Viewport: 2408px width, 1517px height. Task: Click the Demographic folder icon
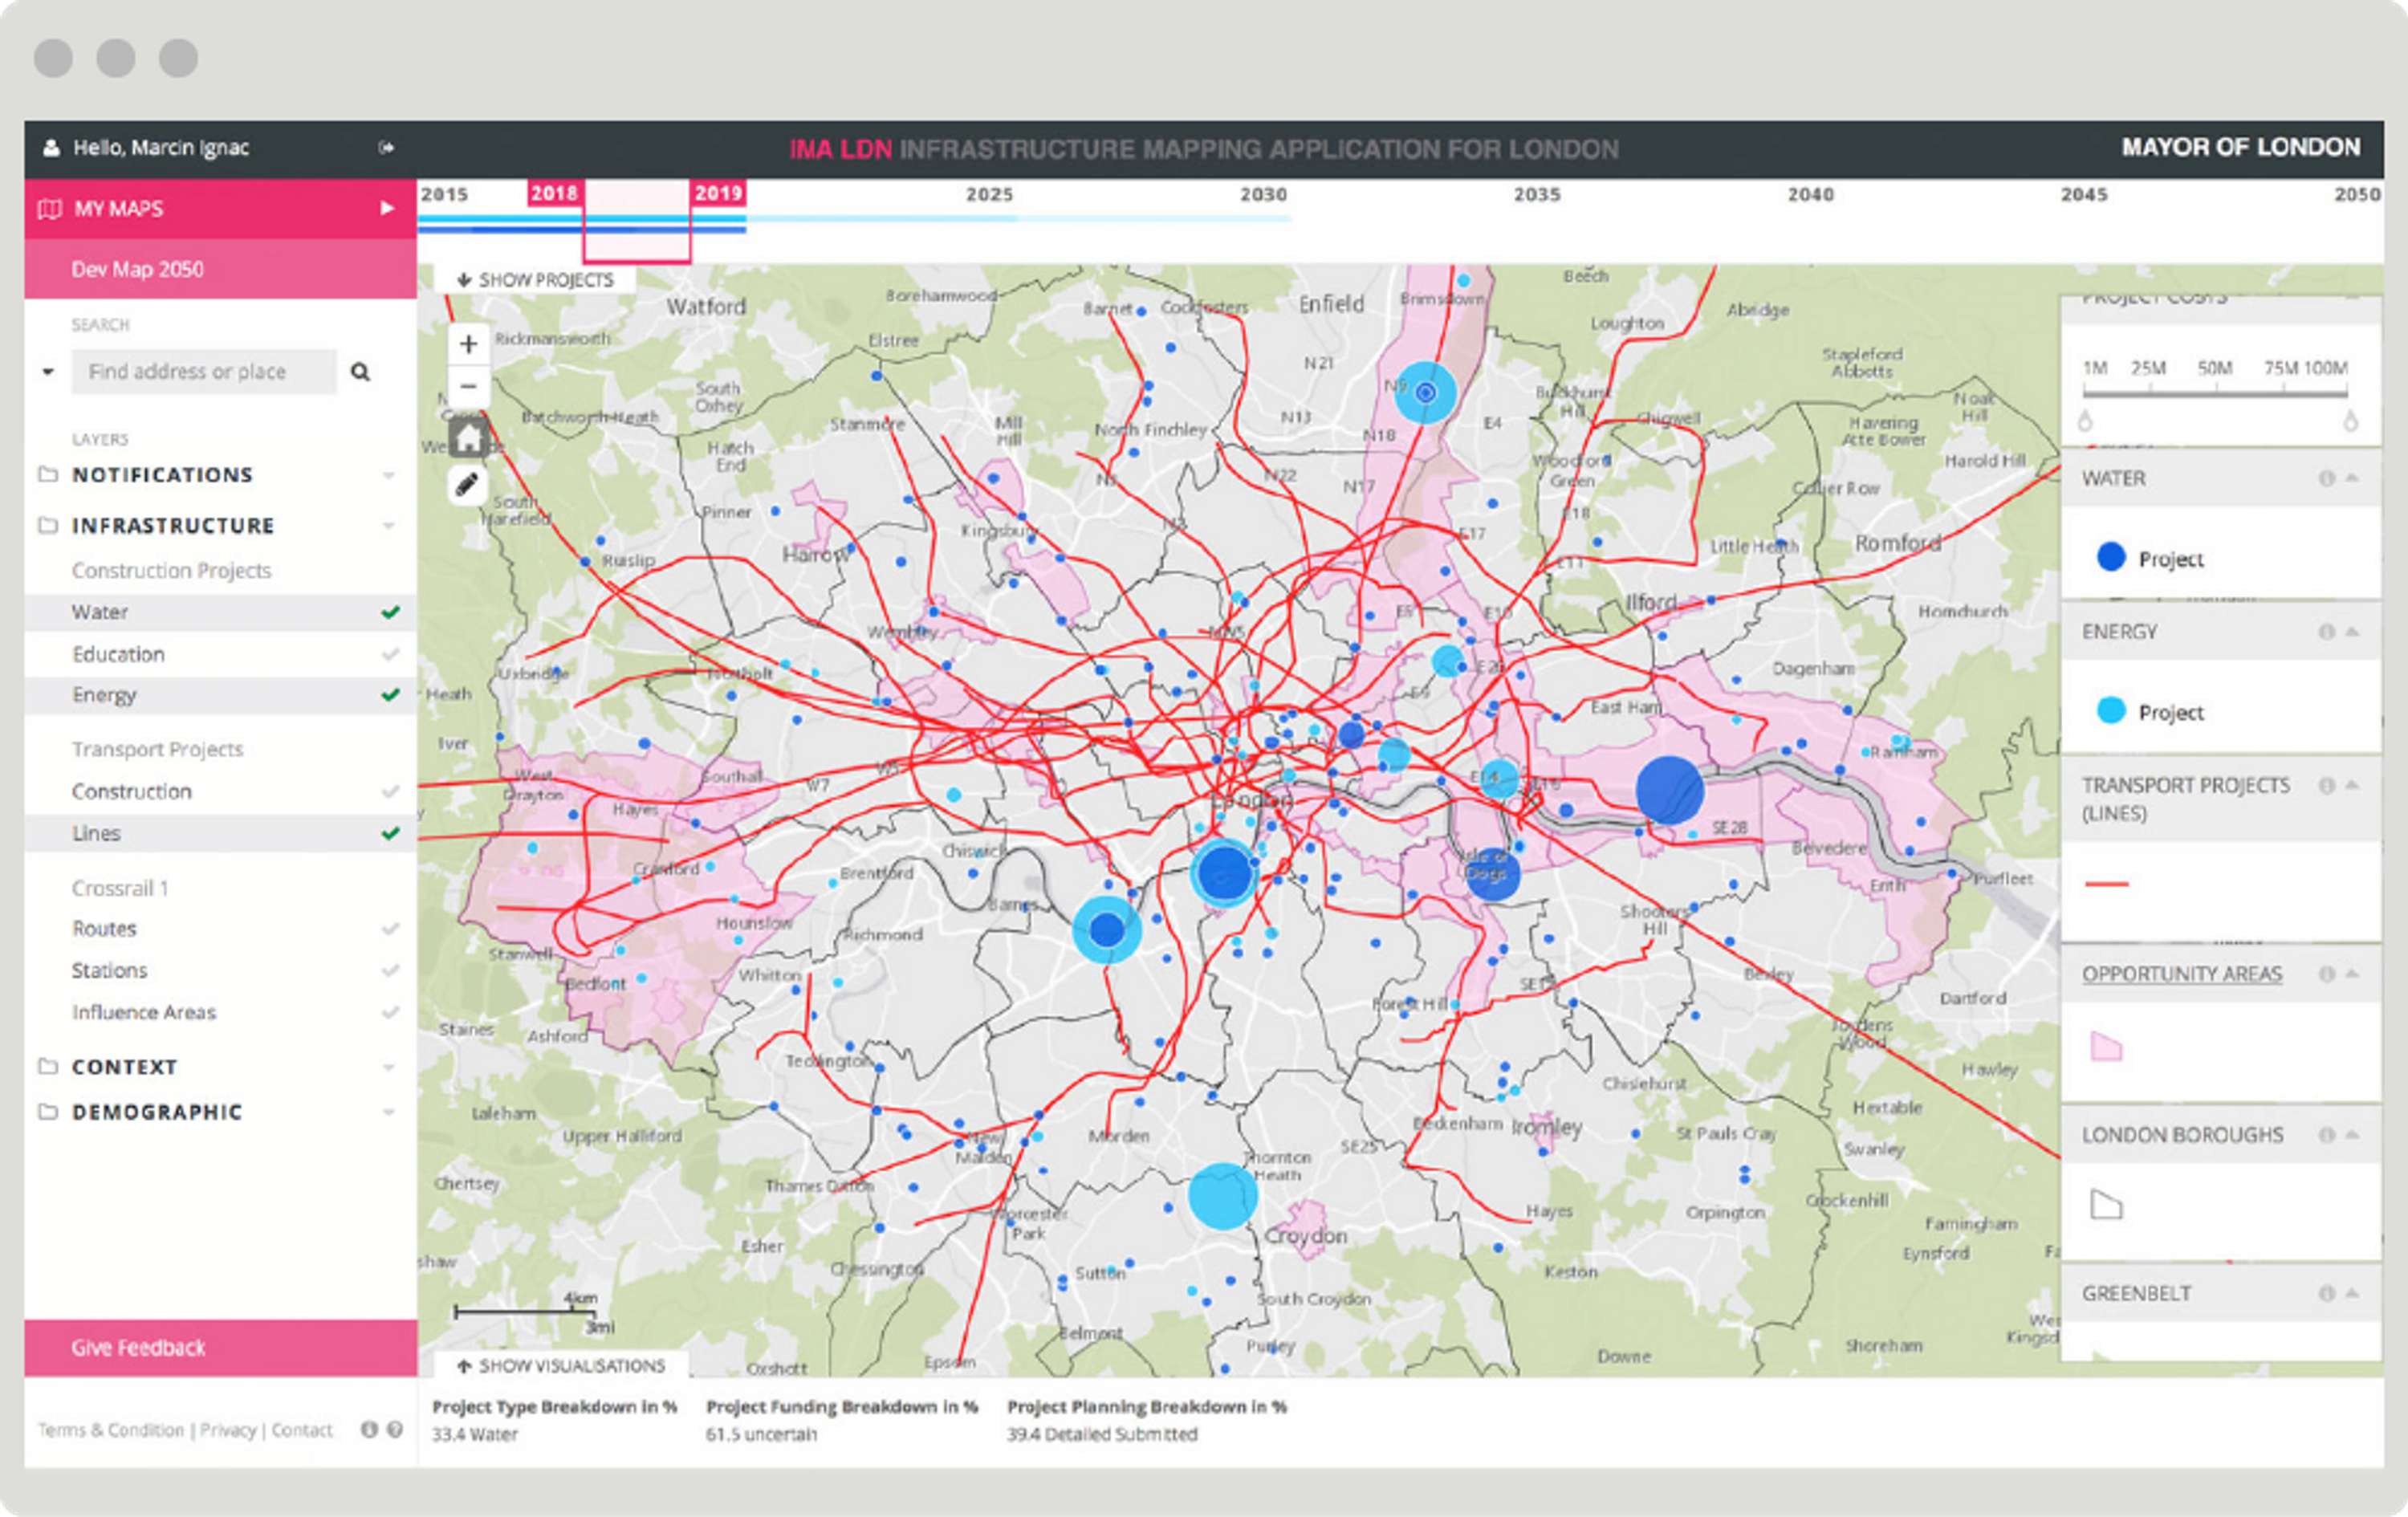click(48, 1112)
